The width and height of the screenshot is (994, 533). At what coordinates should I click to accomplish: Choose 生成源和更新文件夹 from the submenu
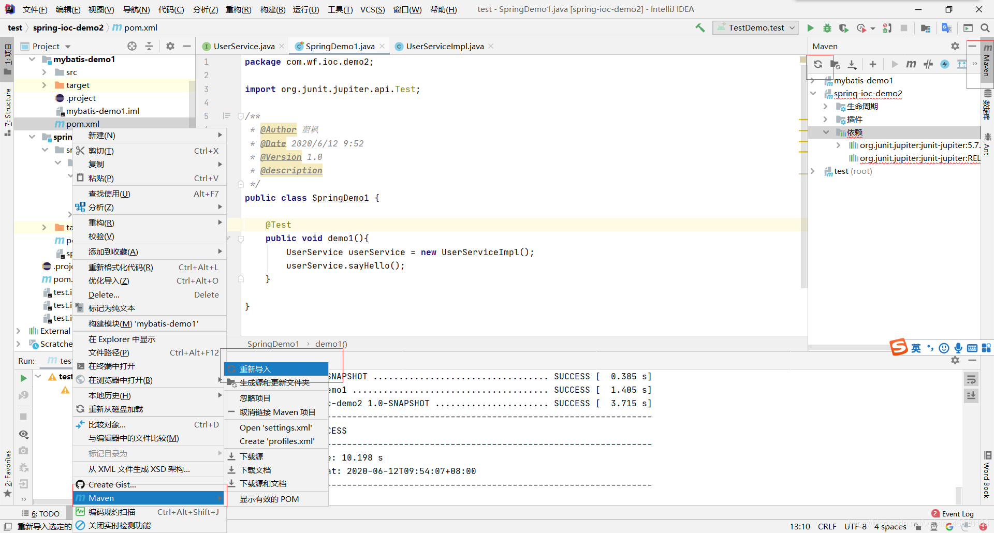point(276,383)
